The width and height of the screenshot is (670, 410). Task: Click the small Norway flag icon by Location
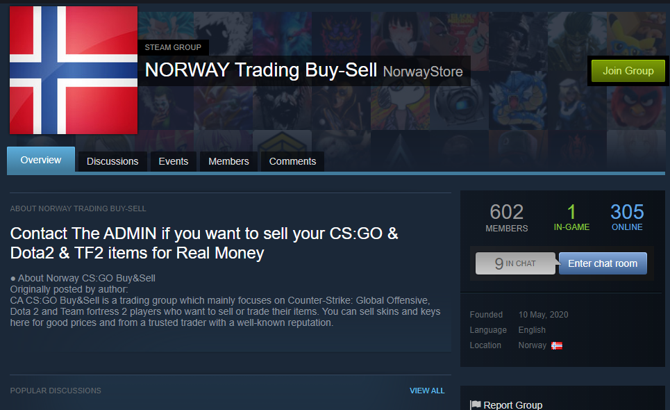coord(556,345)
